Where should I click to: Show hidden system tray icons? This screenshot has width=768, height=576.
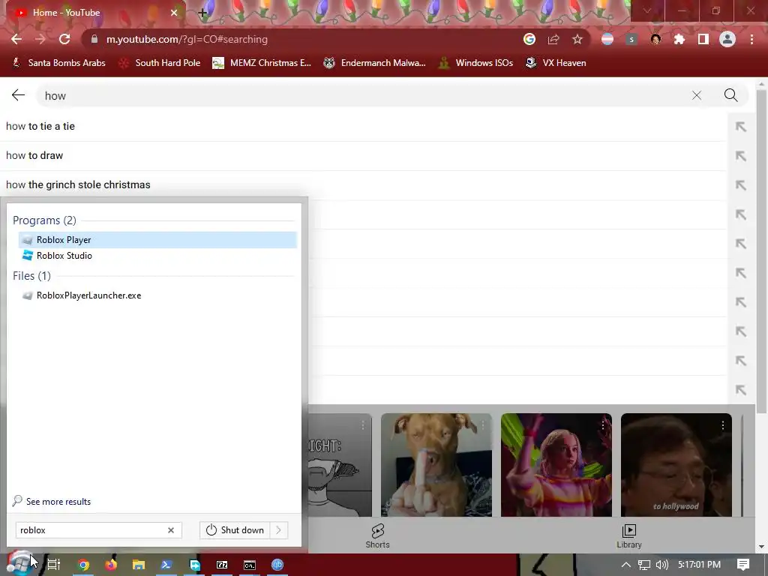(626, 565)
